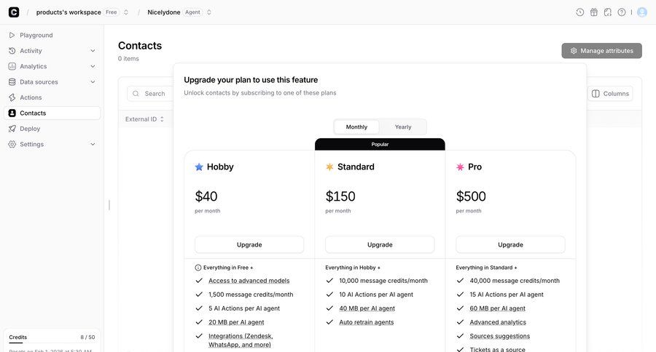This screenshot has height=352, width=656.
Task: Click the orange Standard star icon
Action: pos(329,167)
